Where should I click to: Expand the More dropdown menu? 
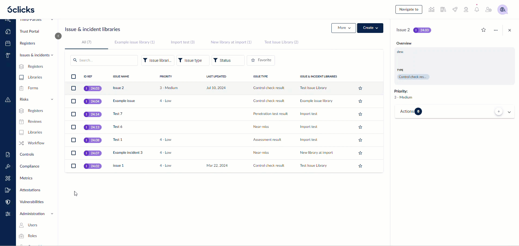coord(344,28)
